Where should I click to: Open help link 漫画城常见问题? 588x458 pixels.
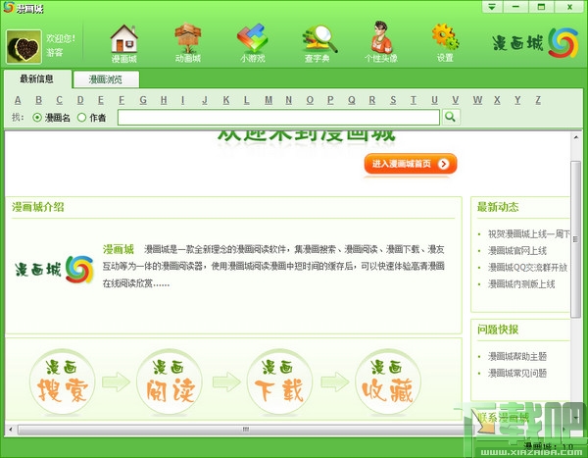point(517,373)
